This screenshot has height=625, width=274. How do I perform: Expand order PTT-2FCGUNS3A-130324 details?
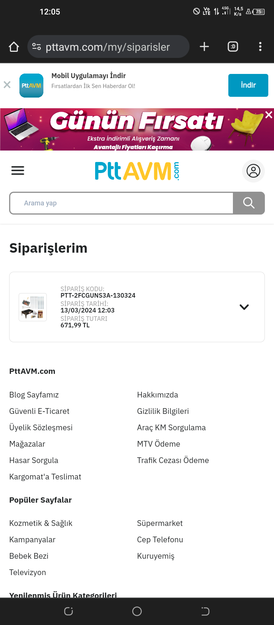click(244, 307)
